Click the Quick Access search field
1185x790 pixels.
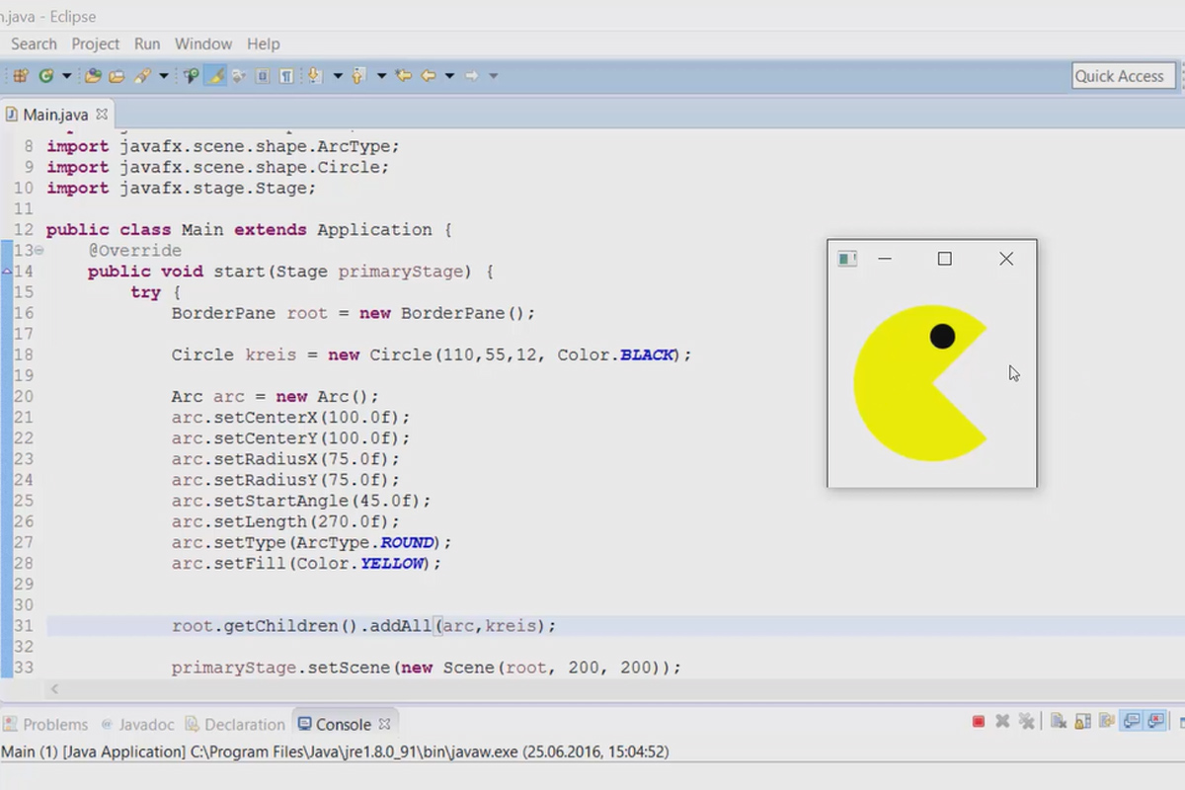coord(1124,76)
